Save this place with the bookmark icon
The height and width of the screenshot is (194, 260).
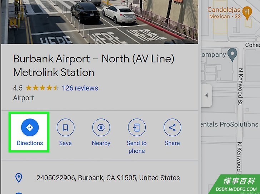pyautogui.click(x=65, y=127)
